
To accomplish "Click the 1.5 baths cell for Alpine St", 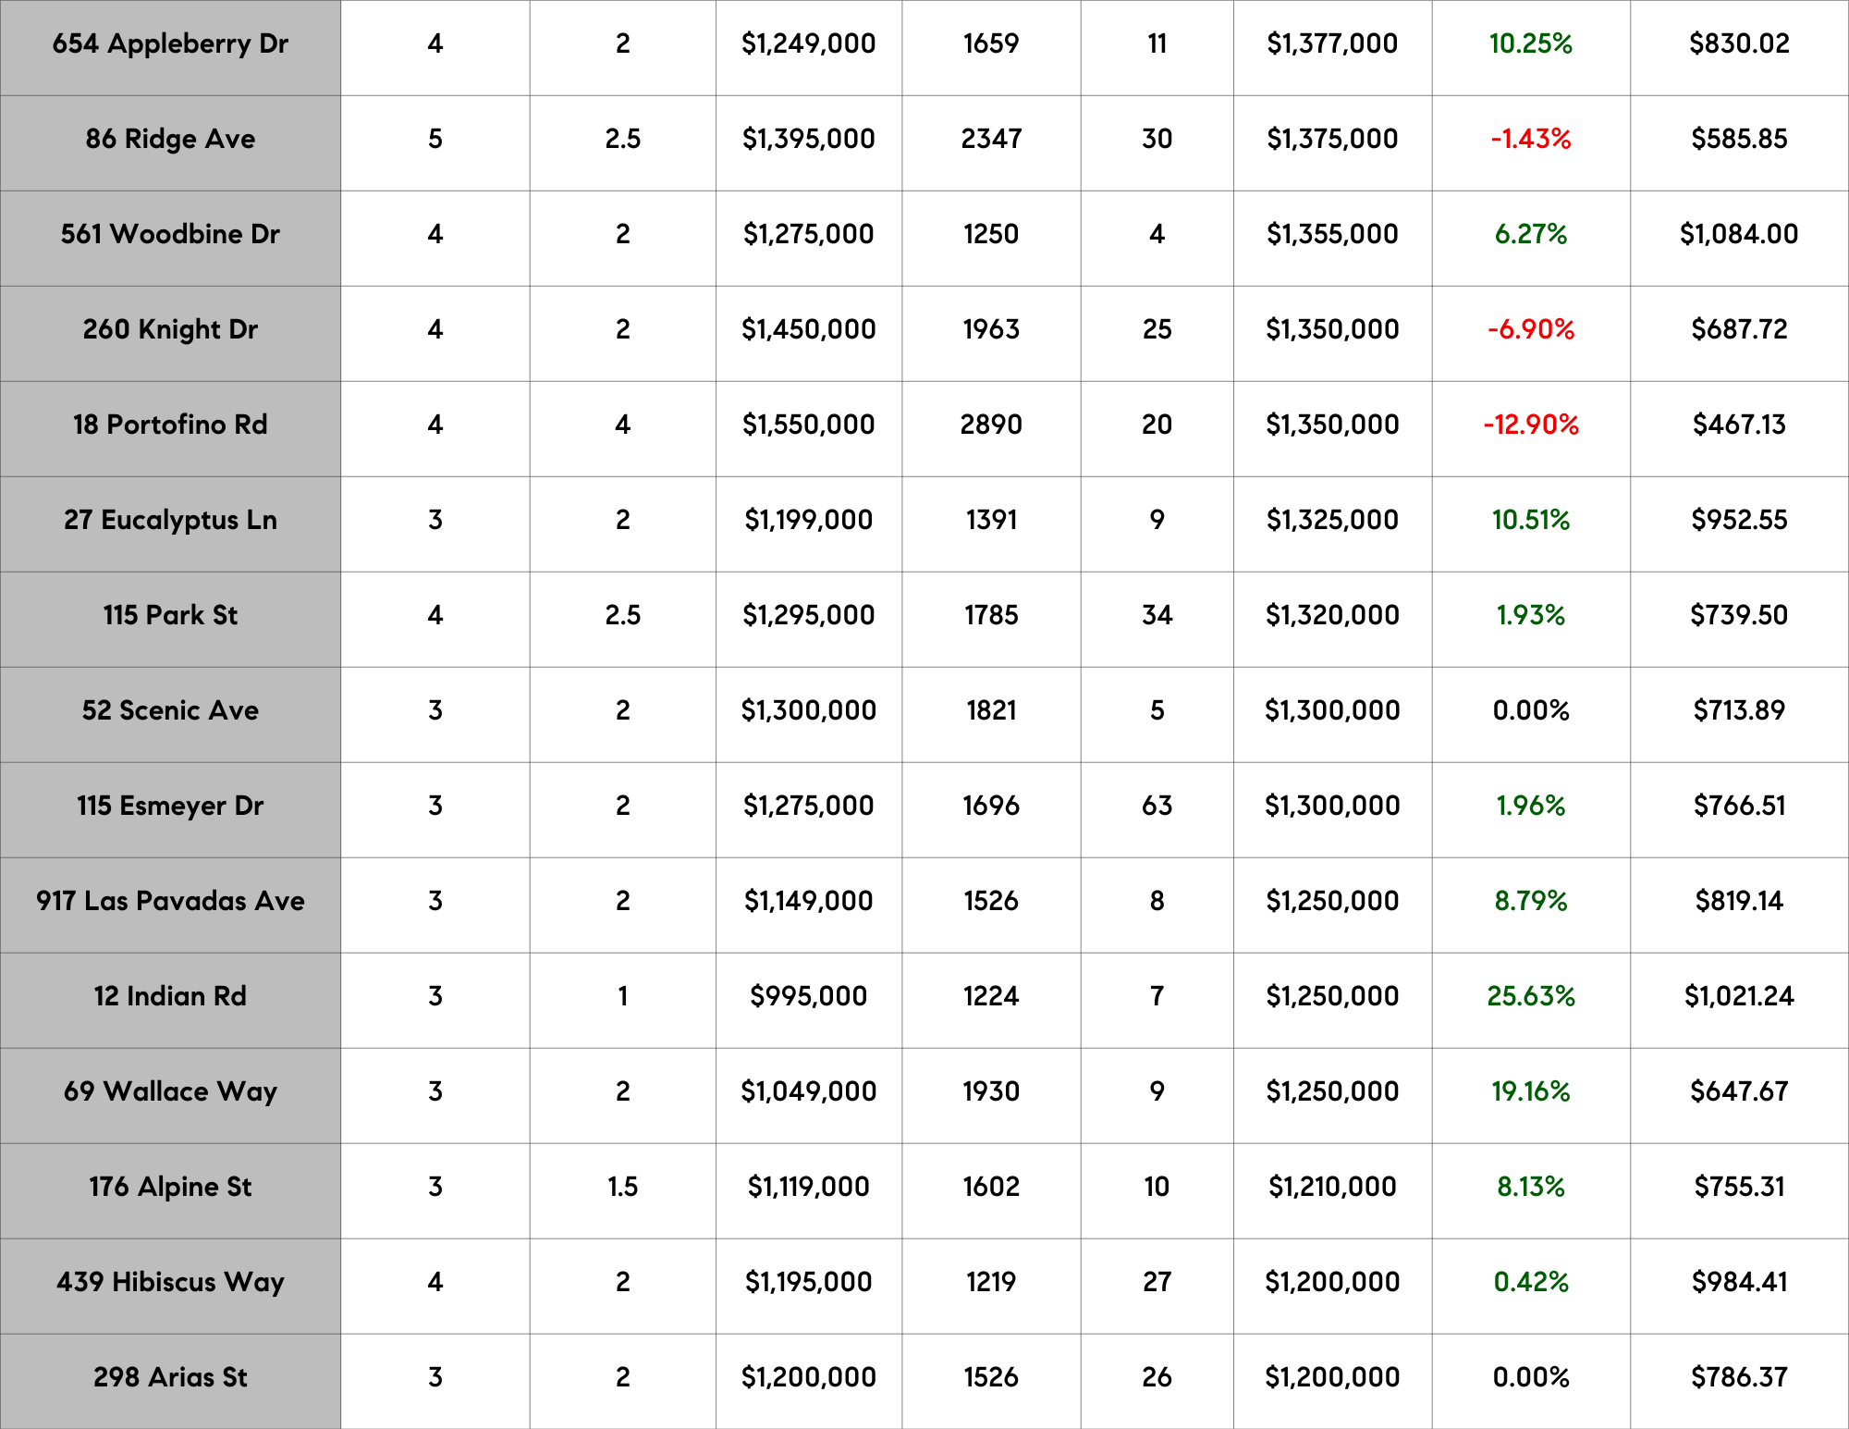I will pyautogui.click(x=622, y=1187).
